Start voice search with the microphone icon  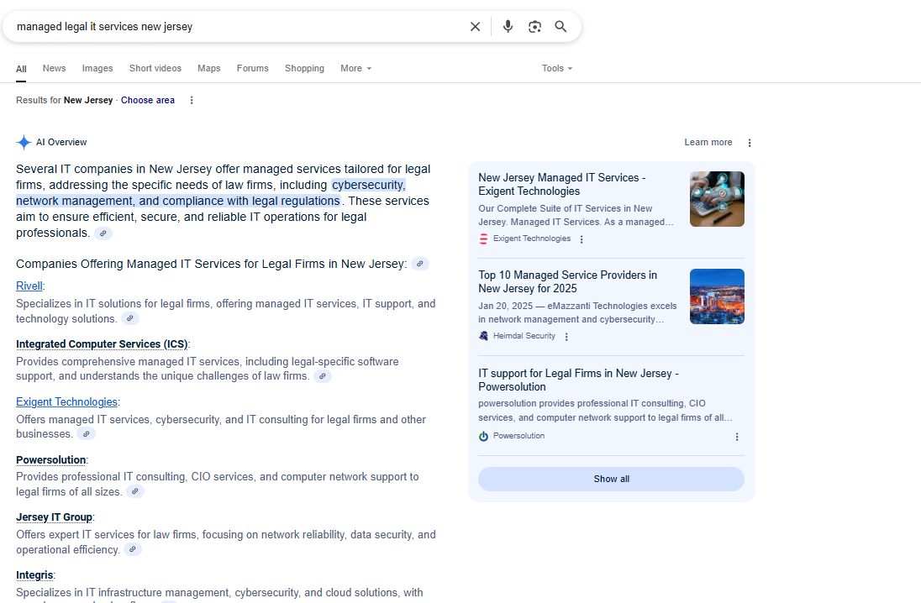click(508, 26)
